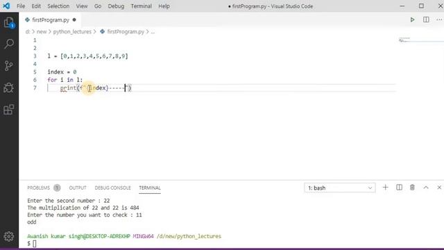Select the firstProgram.py editor tab
This screenshot has height=250, width=444.
pos(51,20)
